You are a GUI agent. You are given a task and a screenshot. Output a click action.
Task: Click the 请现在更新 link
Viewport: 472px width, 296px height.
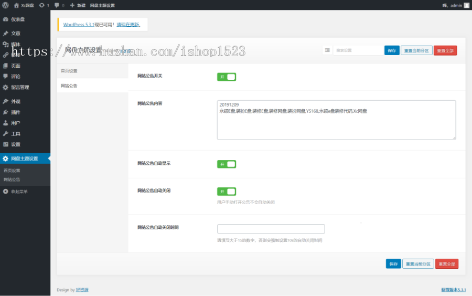127,24
